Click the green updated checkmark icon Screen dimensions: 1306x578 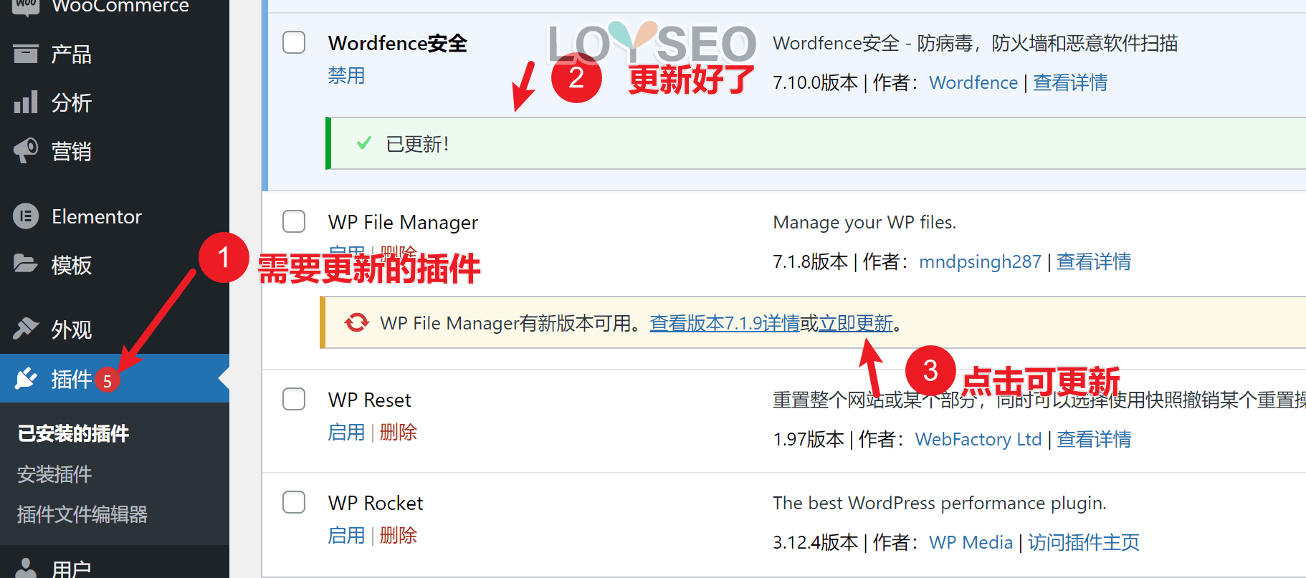pos(364,143)
